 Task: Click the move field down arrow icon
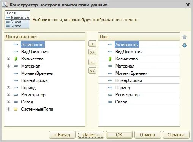pyautogui.click(x=184, y=45)
